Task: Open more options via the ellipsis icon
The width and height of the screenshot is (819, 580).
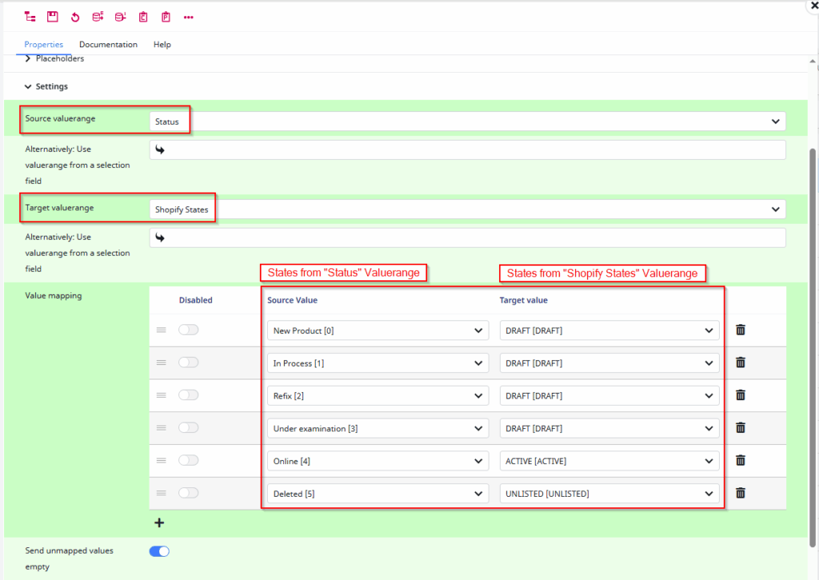Action: pyautogui.click(x=189, y=16)
